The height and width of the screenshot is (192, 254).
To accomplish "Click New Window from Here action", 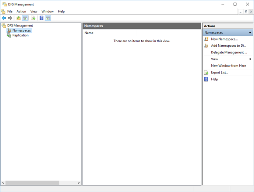I will (x=228, y=65).
